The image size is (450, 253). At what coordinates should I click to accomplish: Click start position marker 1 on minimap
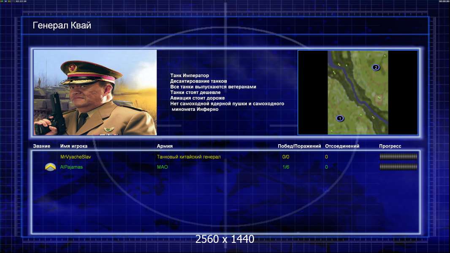340,118
